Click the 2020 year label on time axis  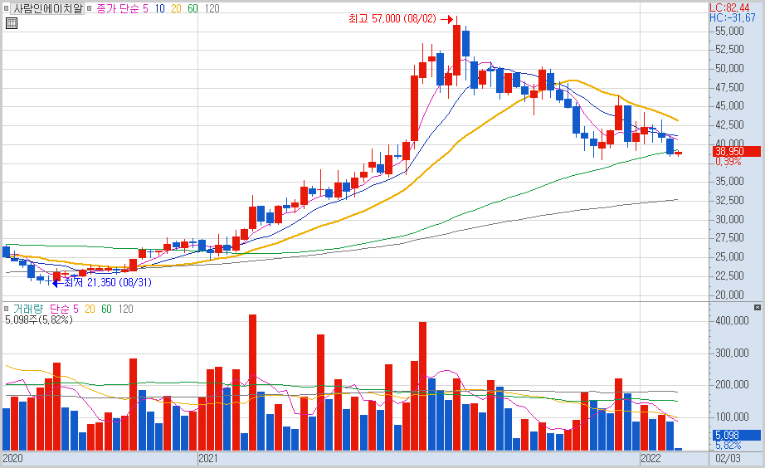tap(12, 458)
